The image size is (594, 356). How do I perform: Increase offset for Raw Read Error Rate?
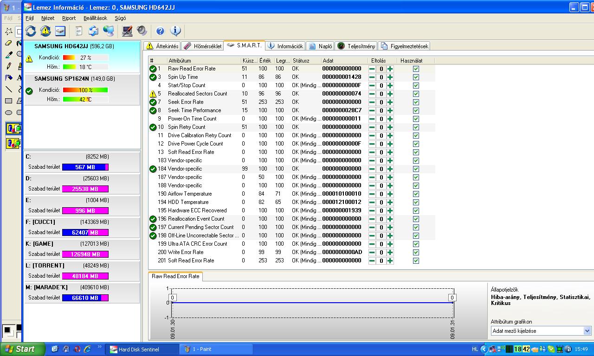point(390,69)
